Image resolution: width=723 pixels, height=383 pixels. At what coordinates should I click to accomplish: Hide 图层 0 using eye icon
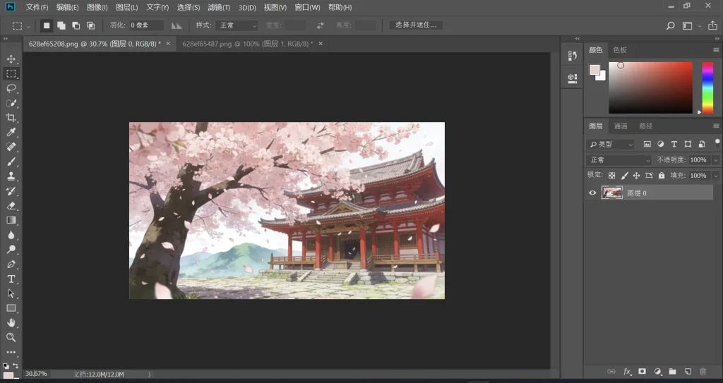[593, 193]
